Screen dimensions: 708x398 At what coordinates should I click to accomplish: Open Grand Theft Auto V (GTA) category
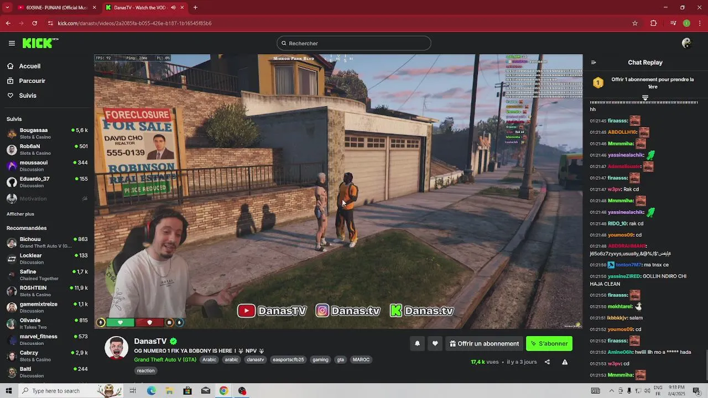tap(165, 359)
